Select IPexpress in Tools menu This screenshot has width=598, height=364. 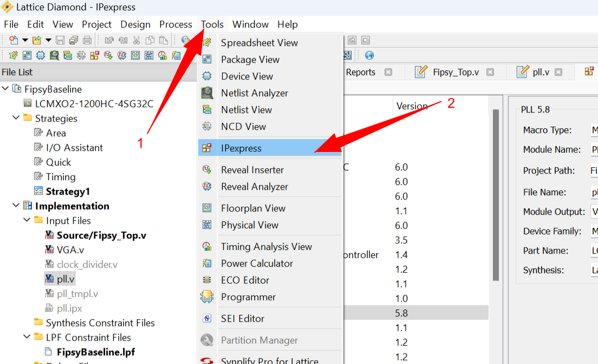(x=270, y=148)
